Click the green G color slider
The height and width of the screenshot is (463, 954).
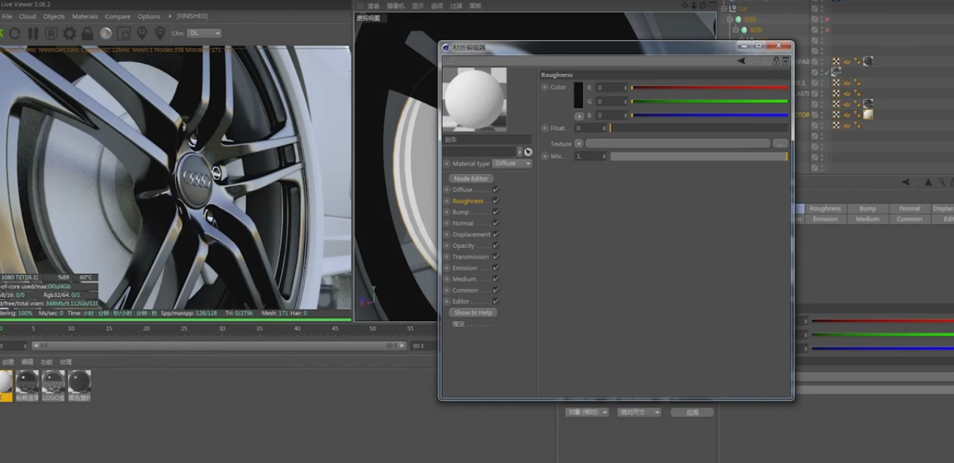[709, 101]
